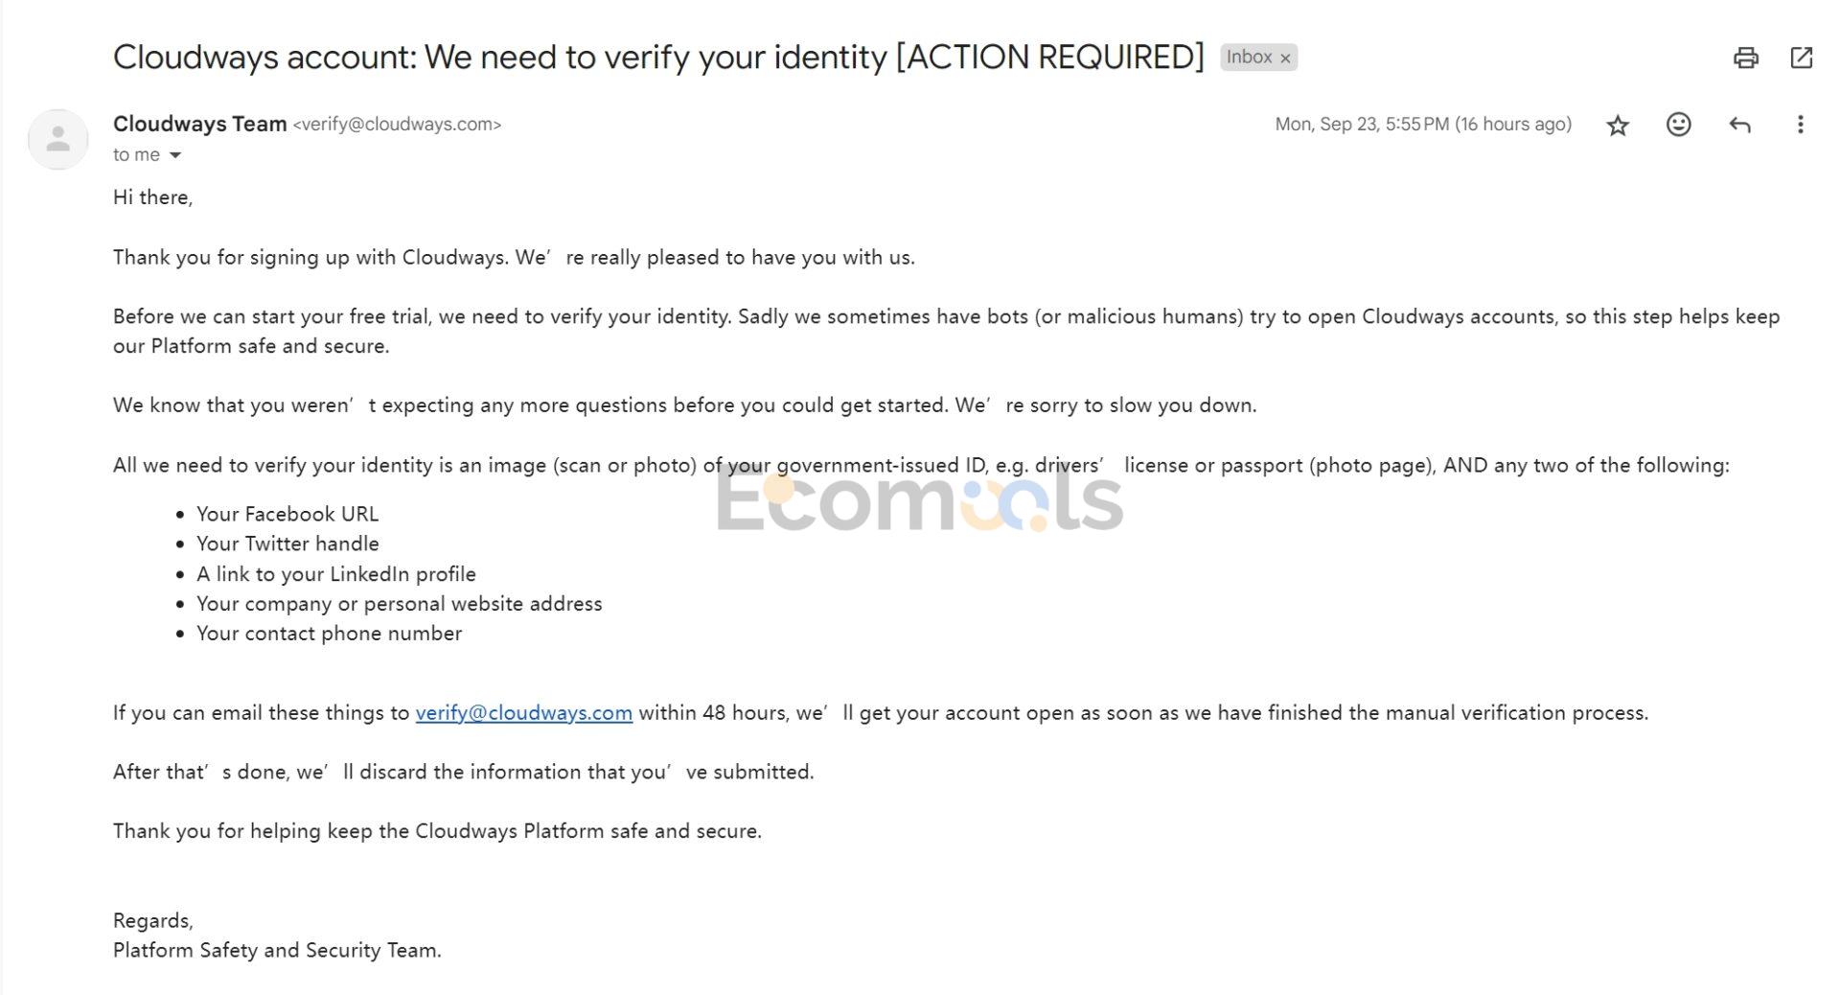This screenshot has height=995, width=1840.
Task: Star this Cloudways message
Action: tap(1618, 125)
